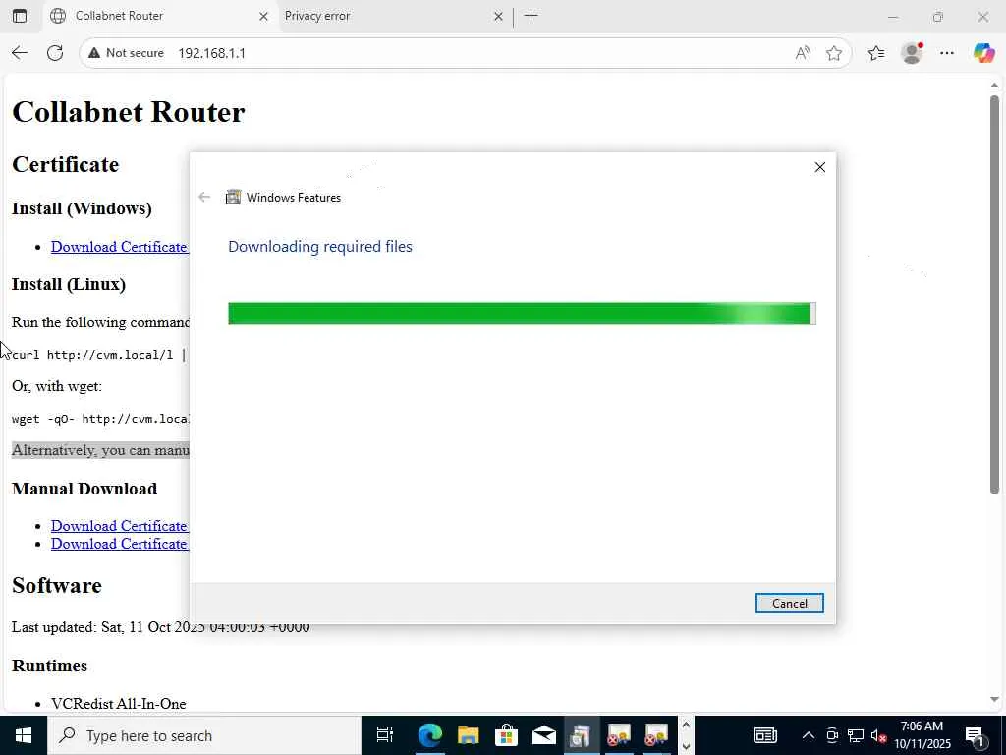
Task: Click the Cancel button in Windows Features
Action: [789, 603]
